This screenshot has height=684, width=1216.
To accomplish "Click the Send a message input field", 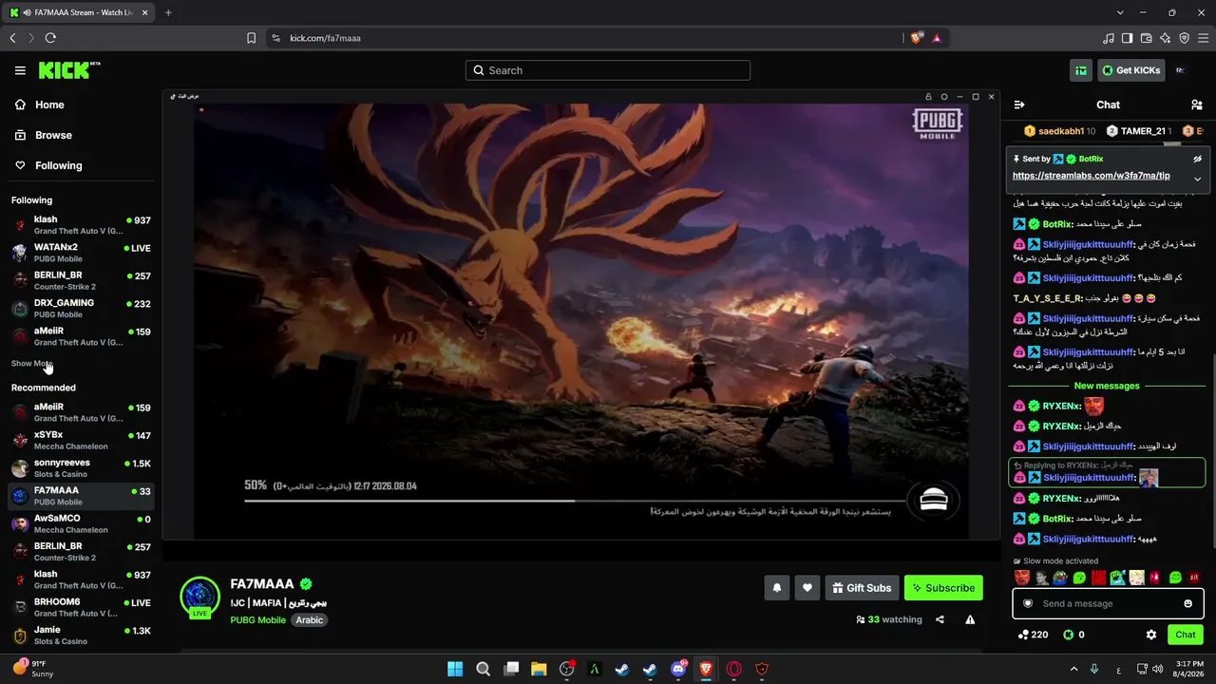I will coord(1108,603).
